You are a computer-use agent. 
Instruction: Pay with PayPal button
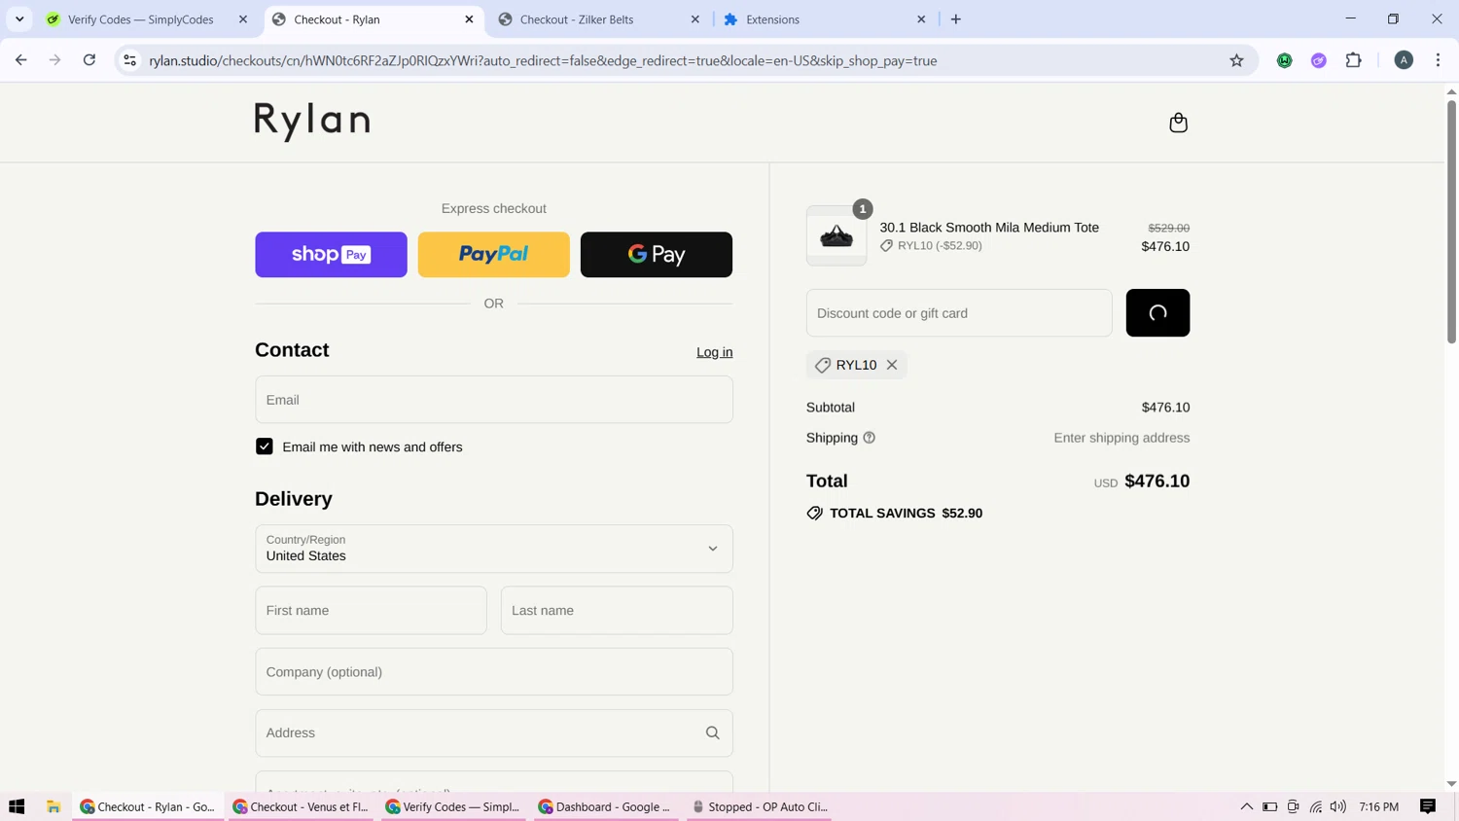click(x=494, y=255)
